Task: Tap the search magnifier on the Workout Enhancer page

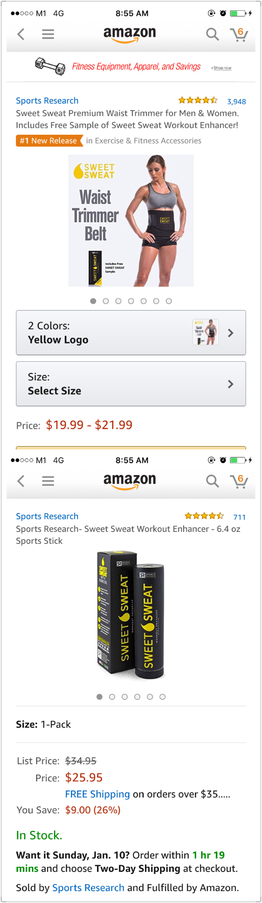Action: tap(212, 481)
